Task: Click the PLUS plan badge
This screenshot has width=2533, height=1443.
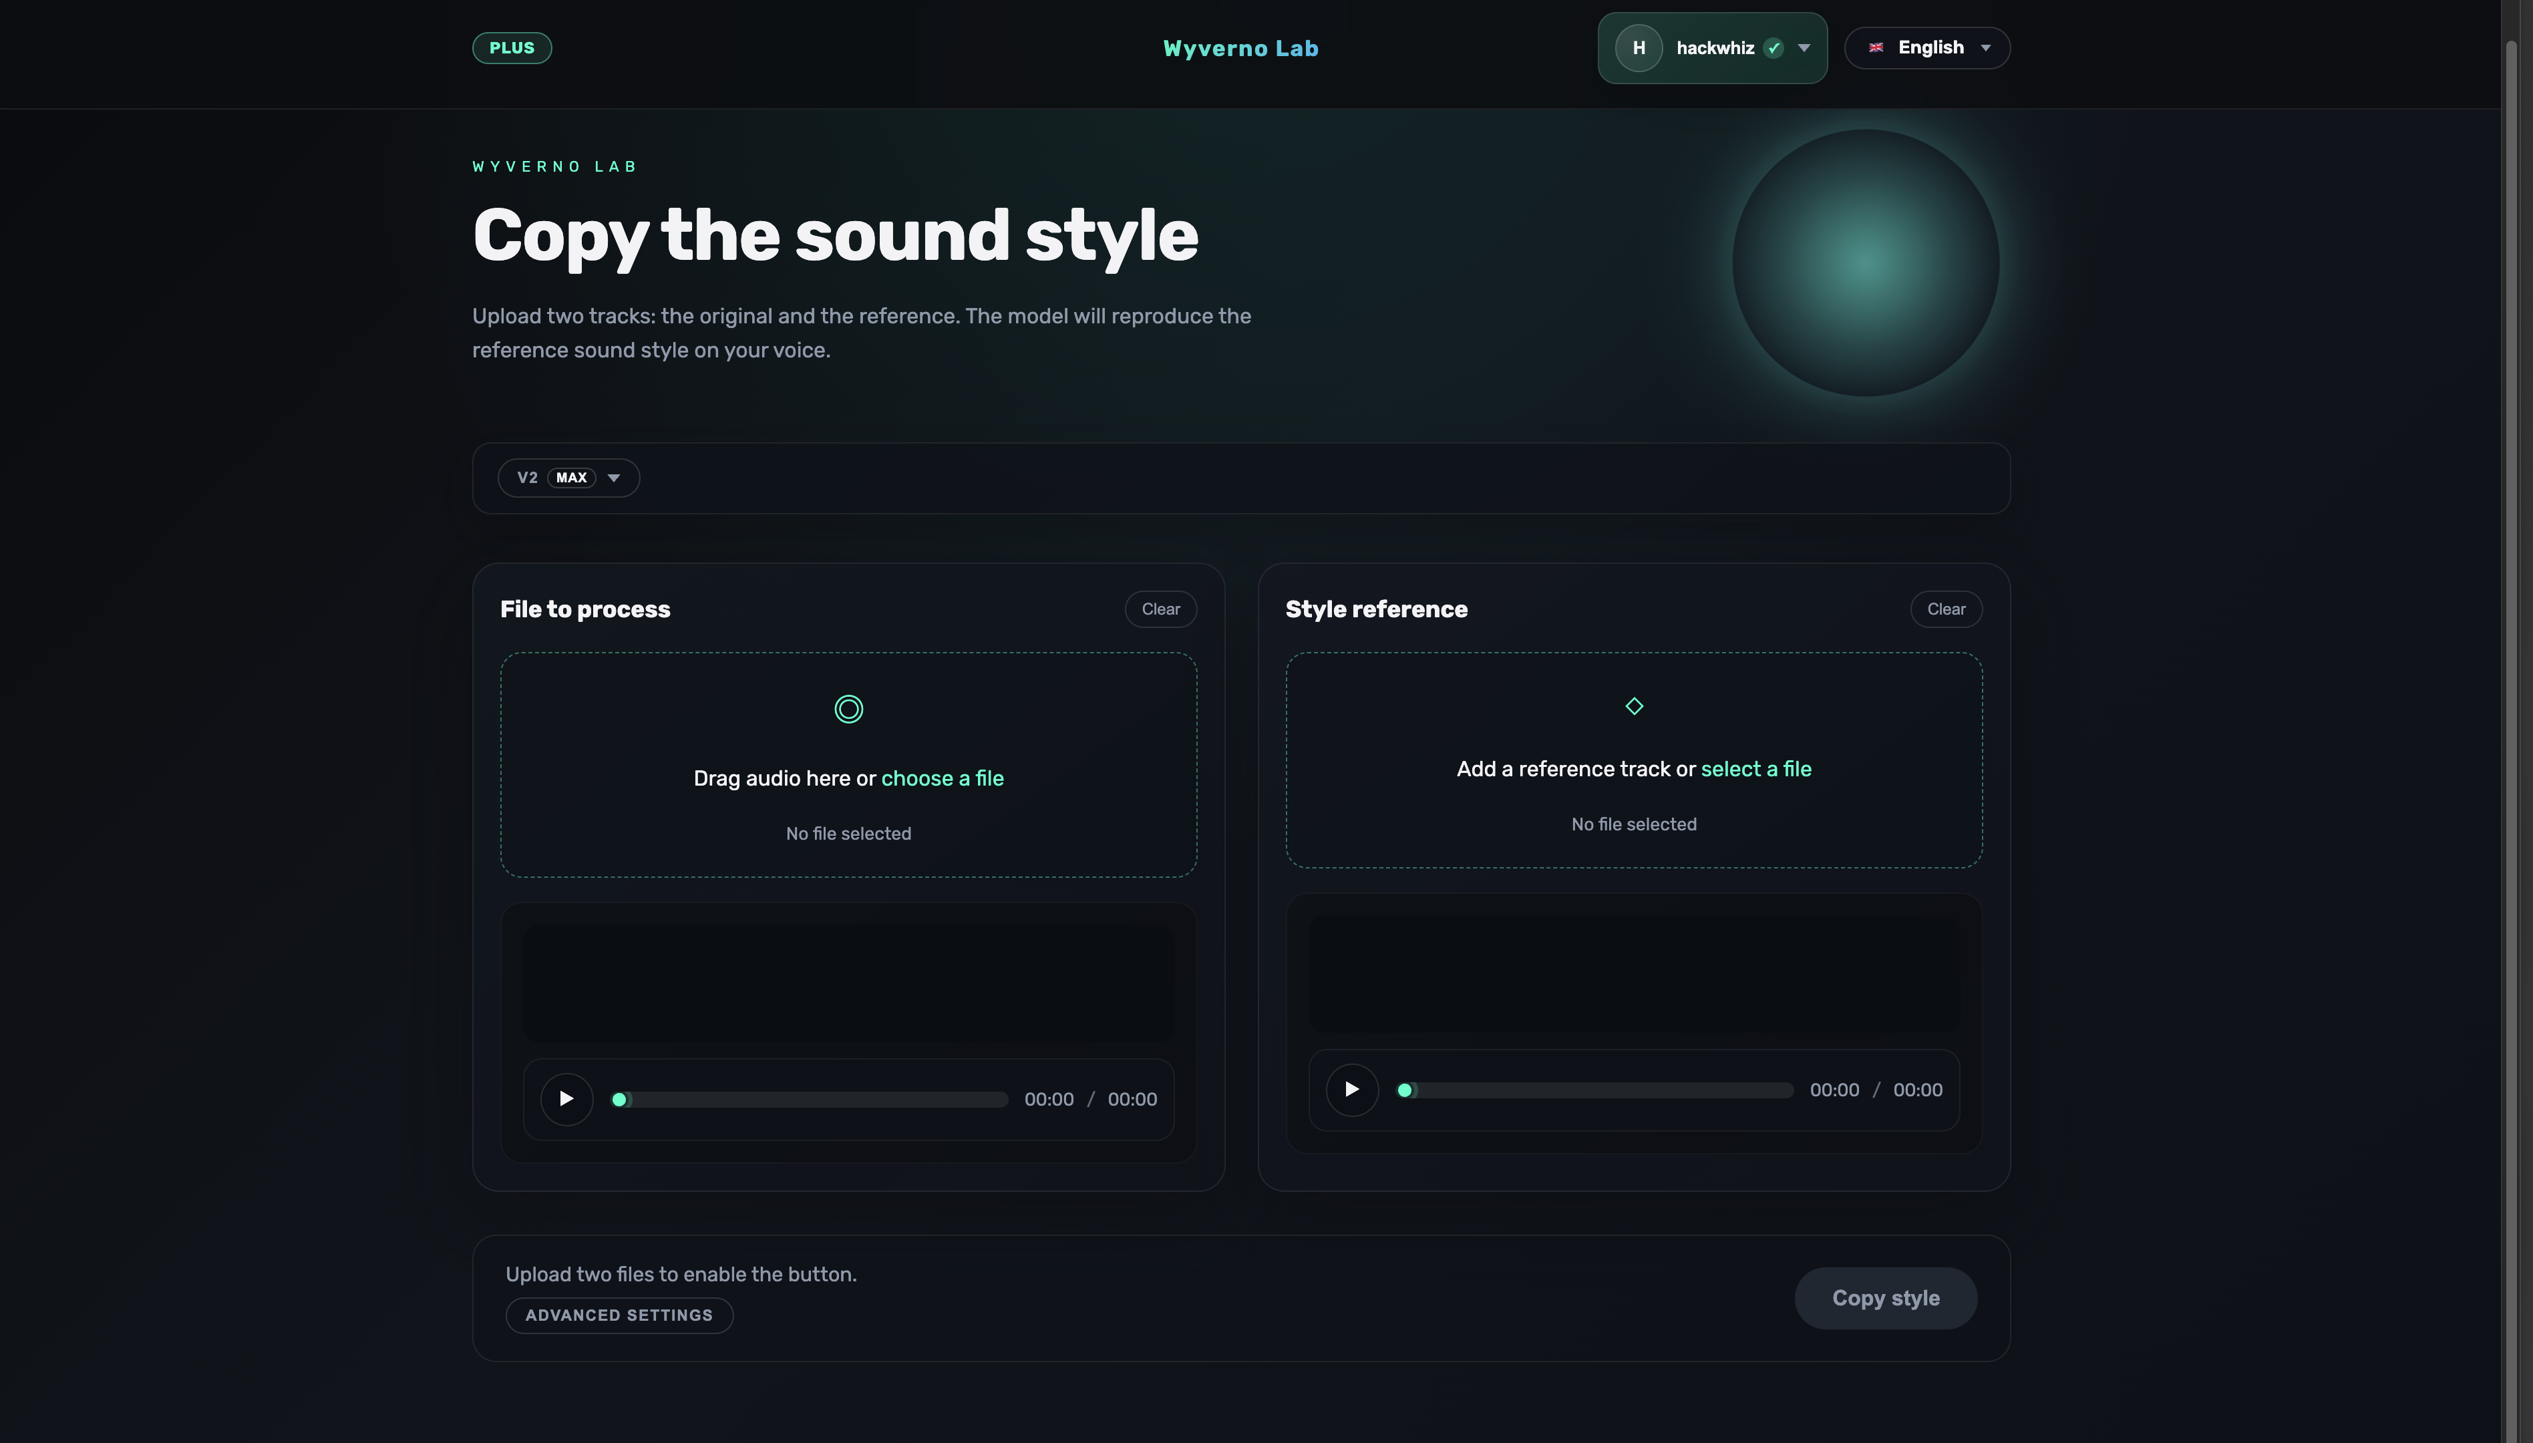Action: click(512, 47)
